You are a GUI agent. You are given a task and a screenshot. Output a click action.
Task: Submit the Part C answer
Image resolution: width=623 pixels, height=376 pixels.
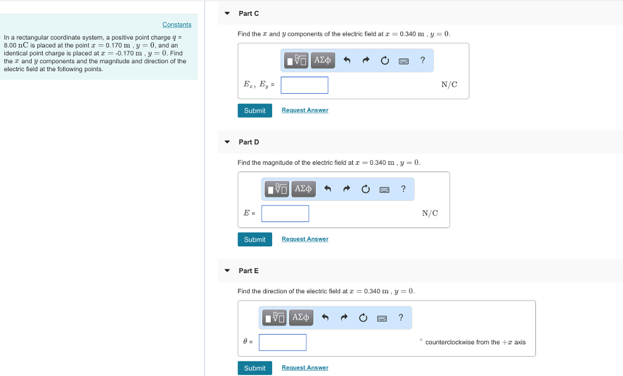click(254, 111)
